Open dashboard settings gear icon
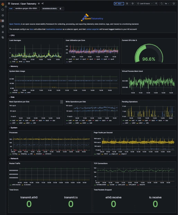 (x=133, y=3)
